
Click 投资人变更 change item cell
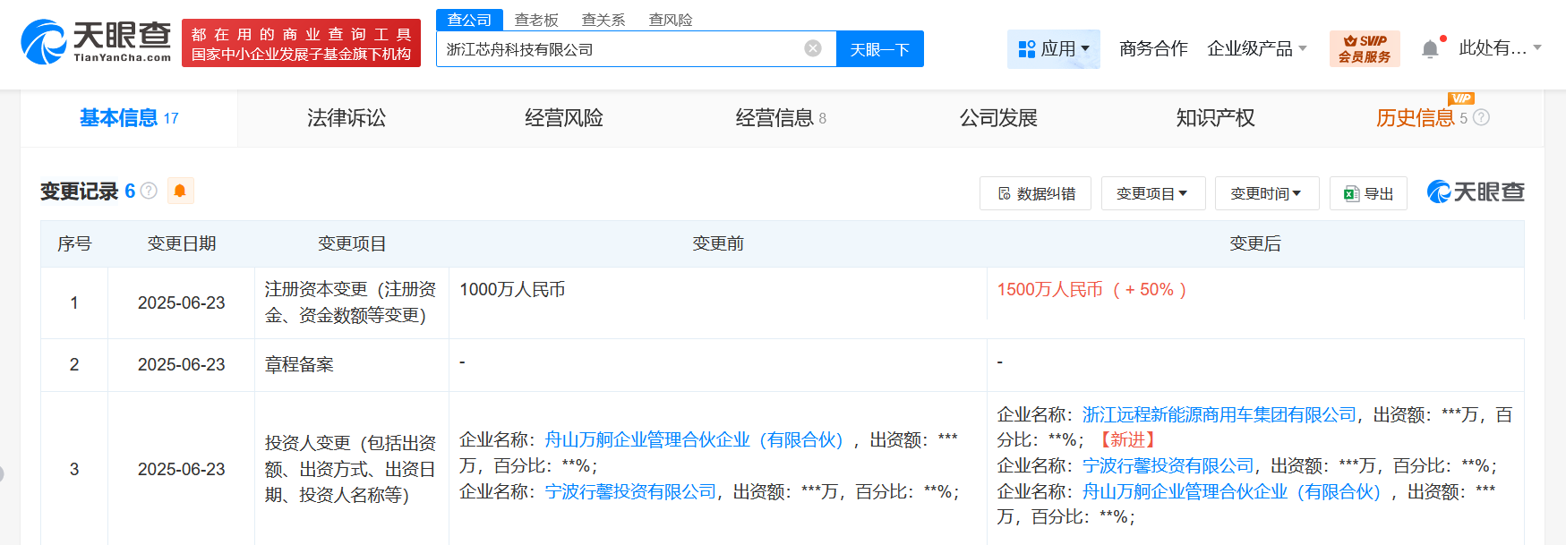tap(351, 469)
